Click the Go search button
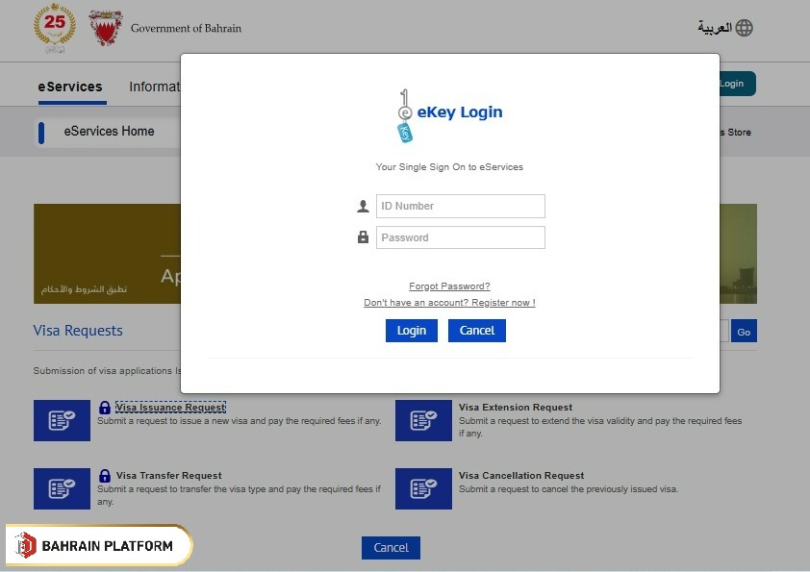The width and height of the screenshot is (810, 572). (744, 332)
